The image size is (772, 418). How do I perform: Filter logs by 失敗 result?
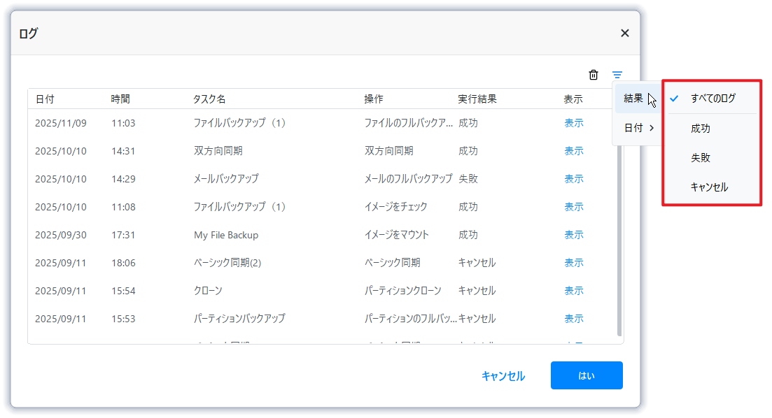point(701,158)
